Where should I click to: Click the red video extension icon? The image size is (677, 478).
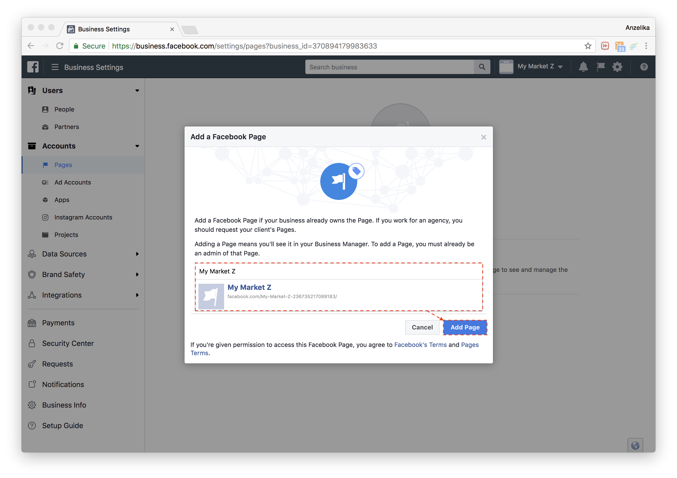tap(605, 46)
